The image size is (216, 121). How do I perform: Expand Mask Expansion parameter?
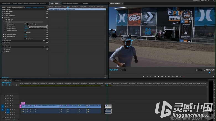[5, 30]
